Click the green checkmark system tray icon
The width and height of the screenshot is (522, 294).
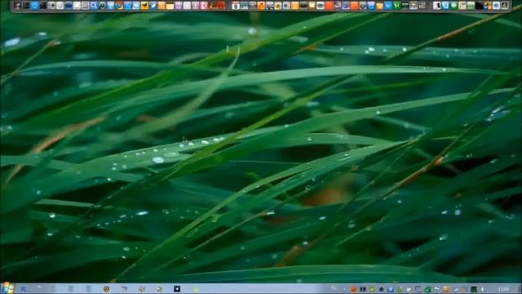pyautogui.click(x=427, y=289)
